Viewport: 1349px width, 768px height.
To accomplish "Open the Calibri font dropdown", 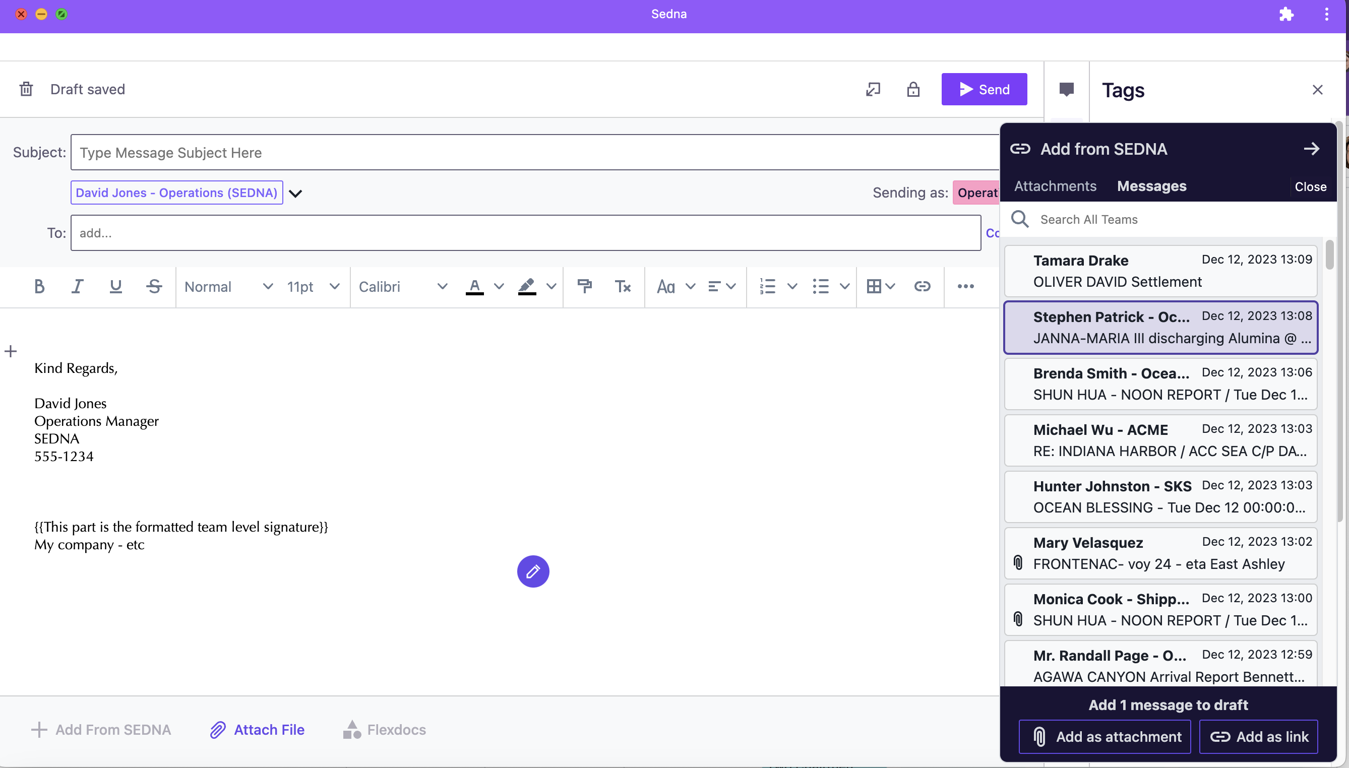I will coord(403,286).
